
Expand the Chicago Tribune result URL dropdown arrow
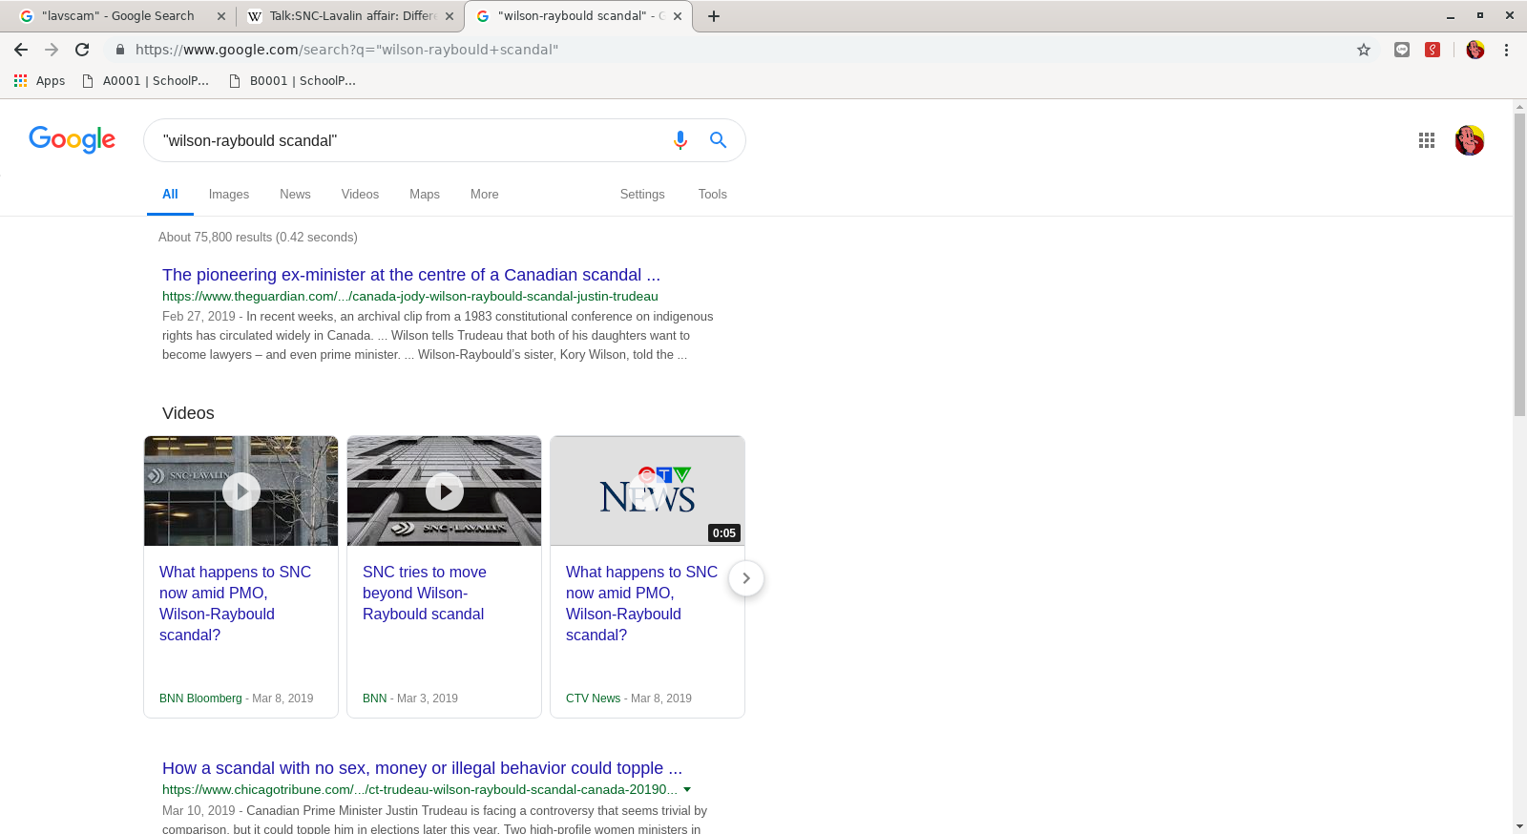687,790
